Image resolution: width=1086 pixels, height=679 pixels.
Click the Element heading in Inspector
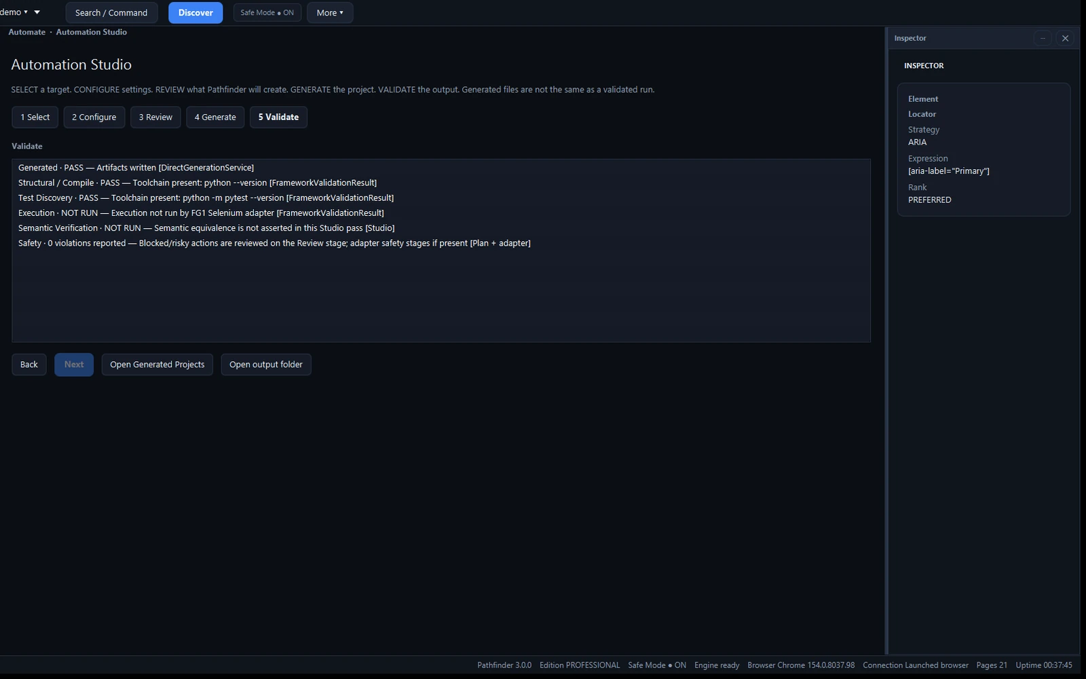[x=923, y=99]
